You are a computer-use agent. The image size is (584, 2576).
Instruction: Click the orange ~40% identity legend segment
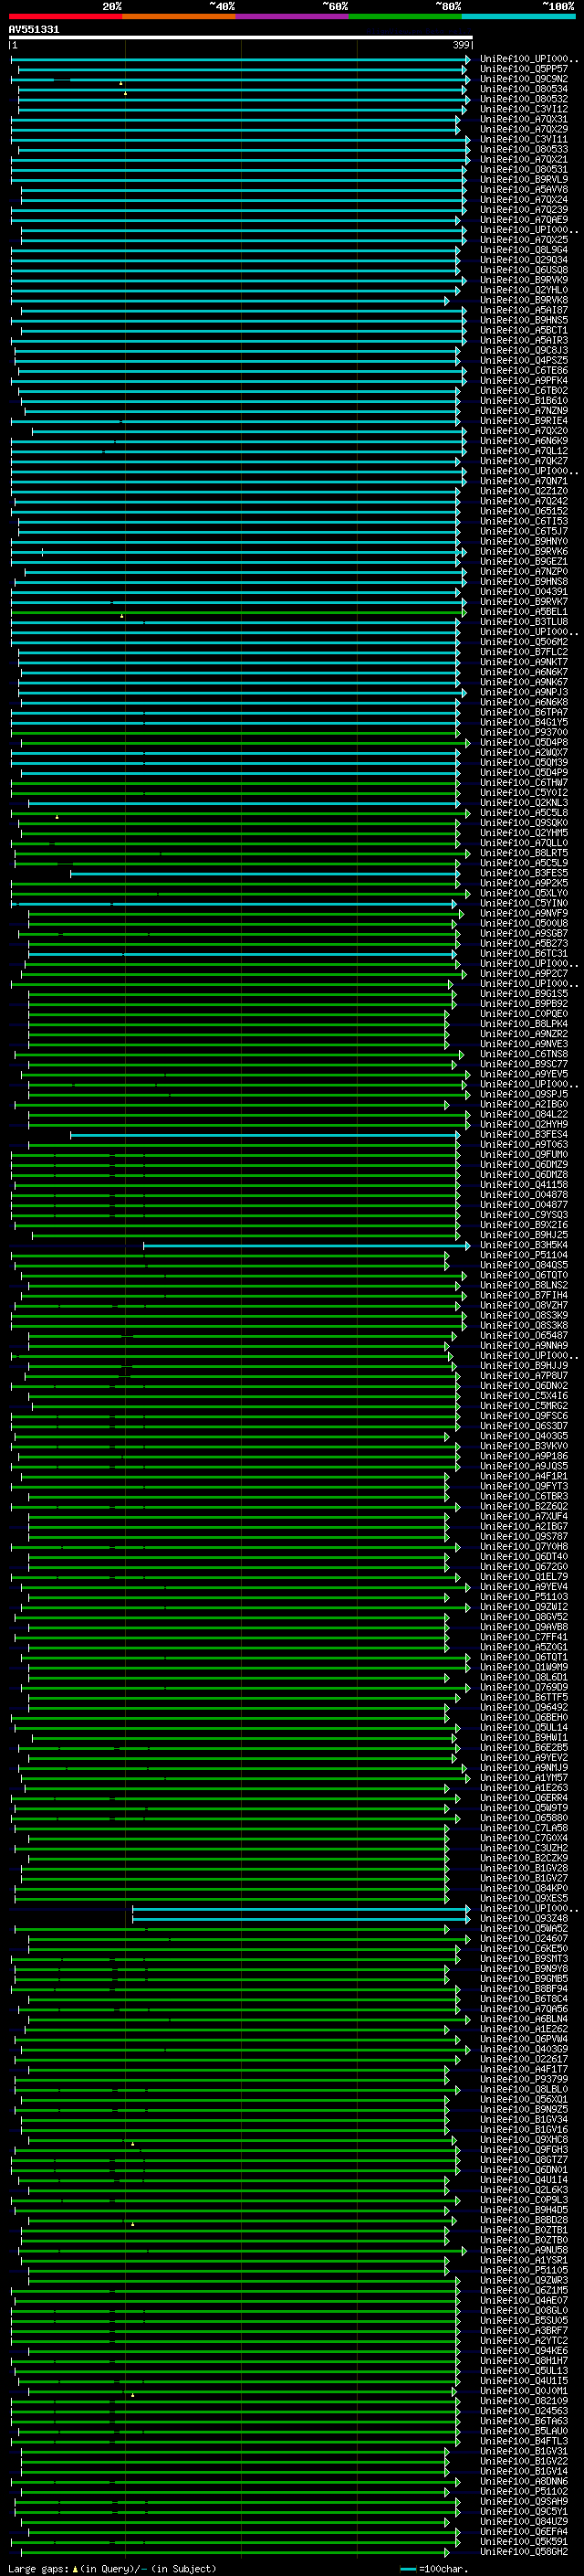[x=179, y=16]
